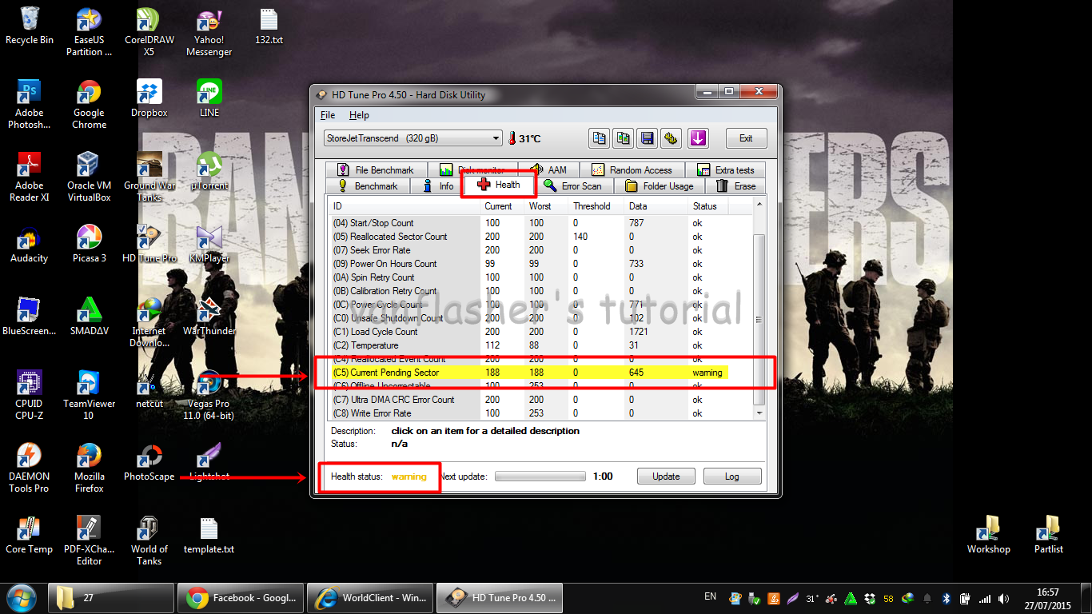1092x614 pixels.
Task: Click the Next update progress bar
Action: point(540,476)
